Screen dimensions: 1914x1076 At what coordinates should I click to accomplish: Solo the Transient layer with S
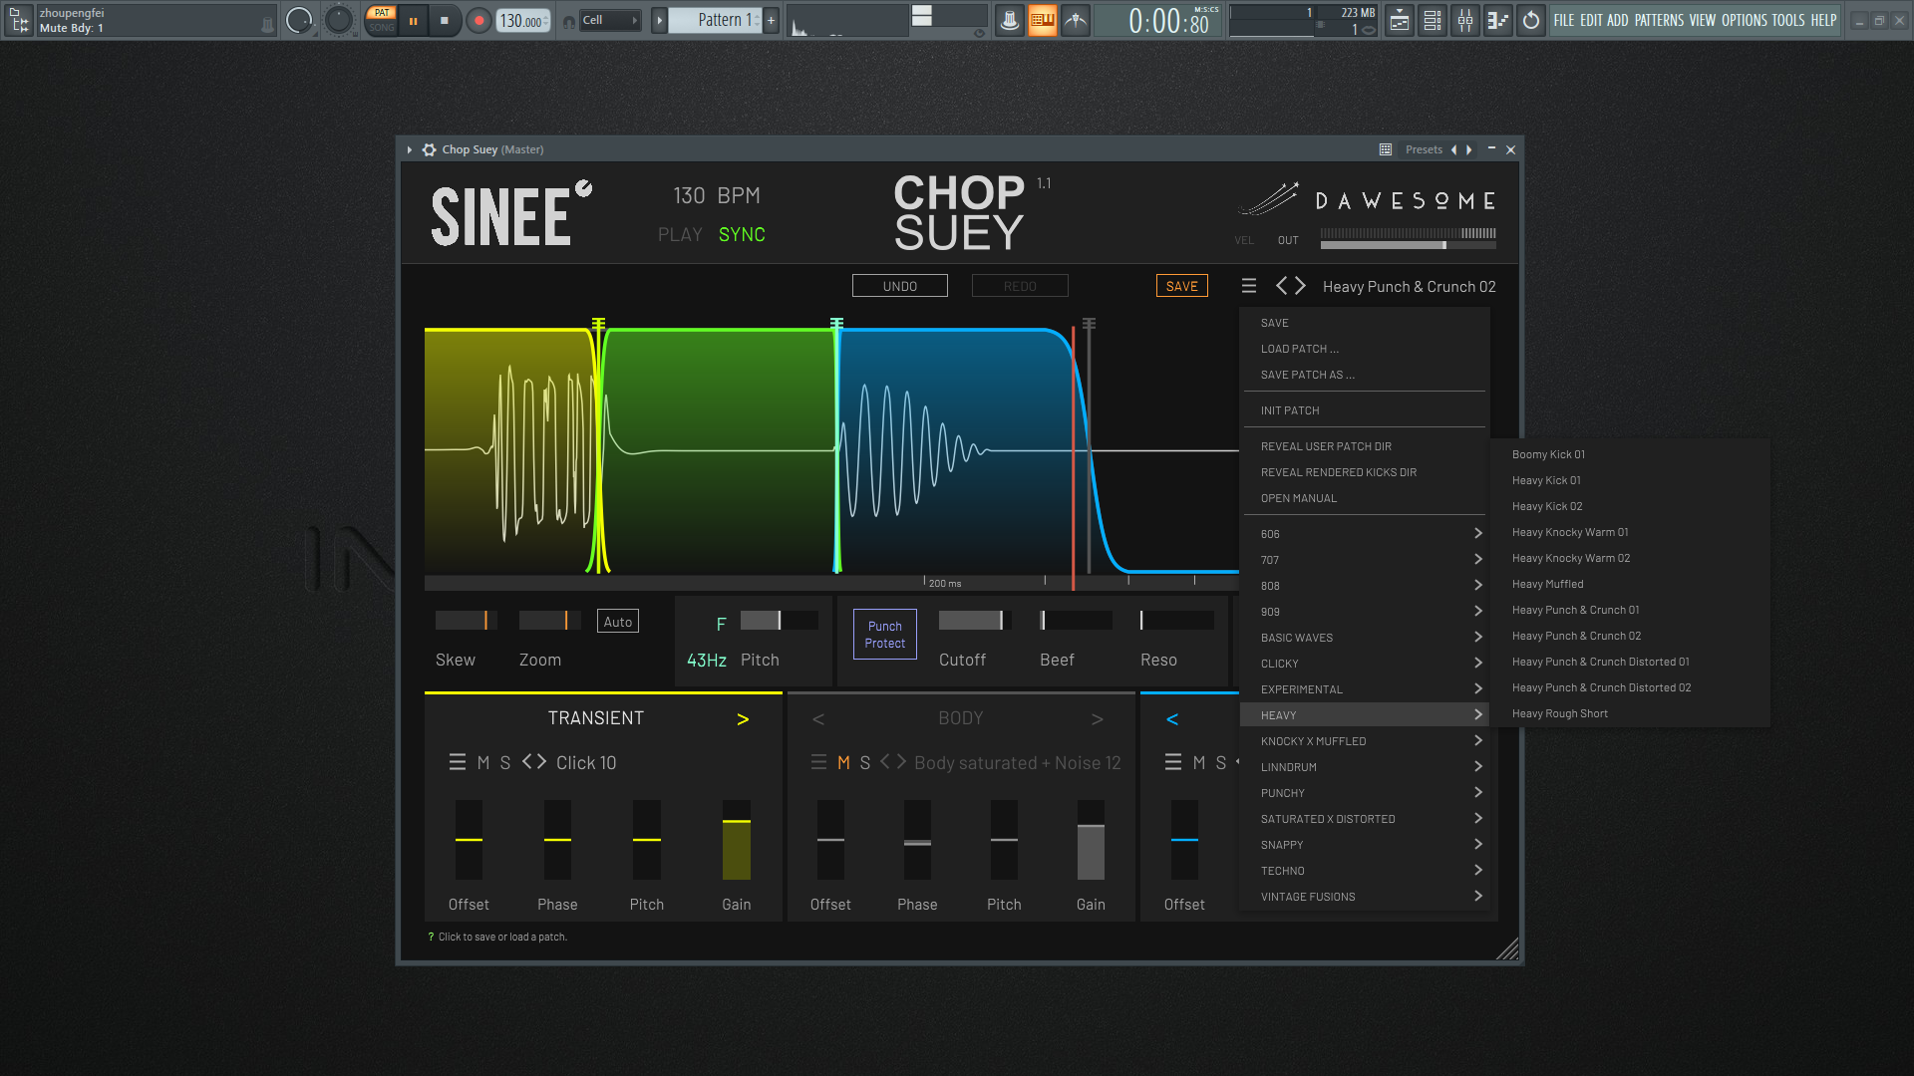(x=505, y=762)
